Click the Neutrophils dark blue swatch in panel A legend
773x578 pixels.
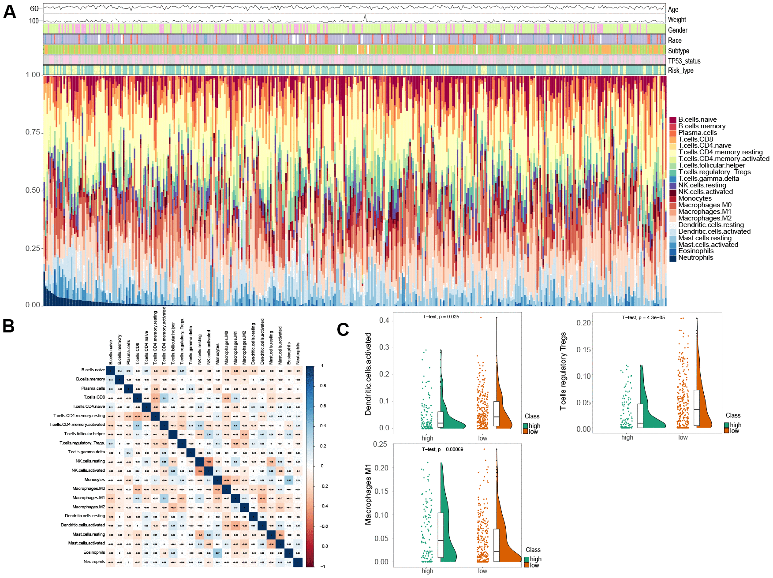tap(672, 258)
